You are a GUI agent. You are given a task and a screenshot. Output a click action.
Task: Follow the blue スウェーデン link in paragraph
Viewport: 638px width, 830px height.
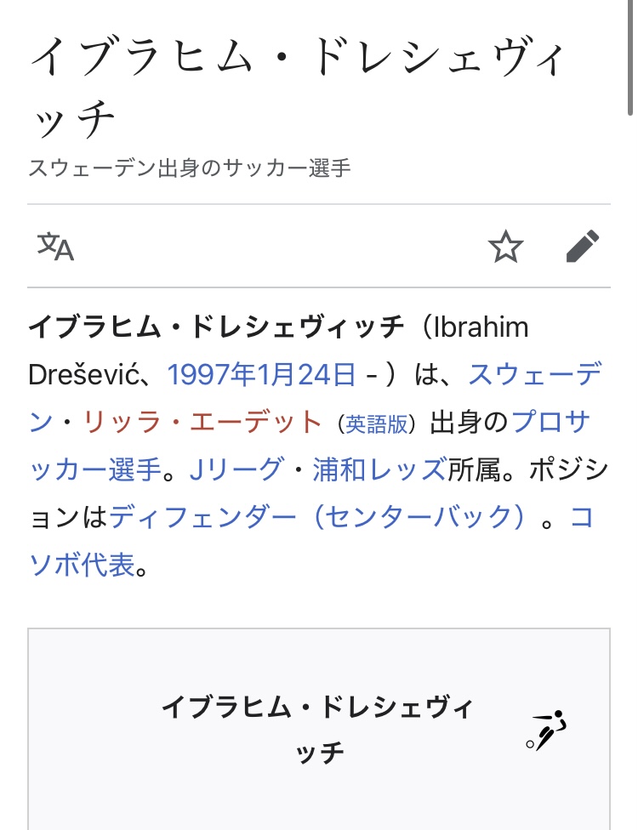click(534, 374)
